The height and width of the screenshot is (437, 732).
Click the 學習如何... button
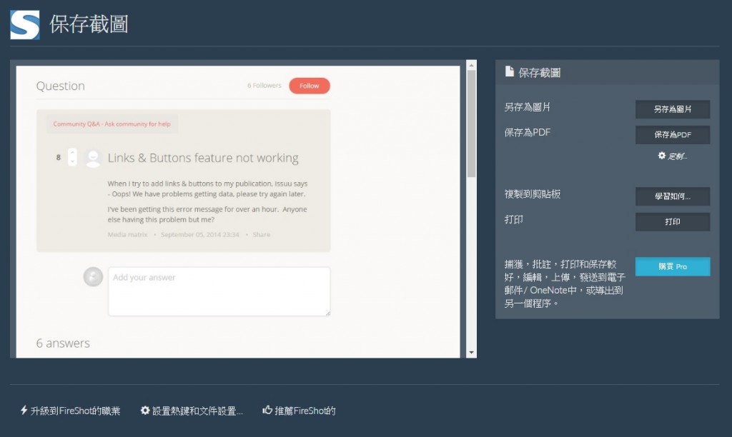tap(672, 196)
